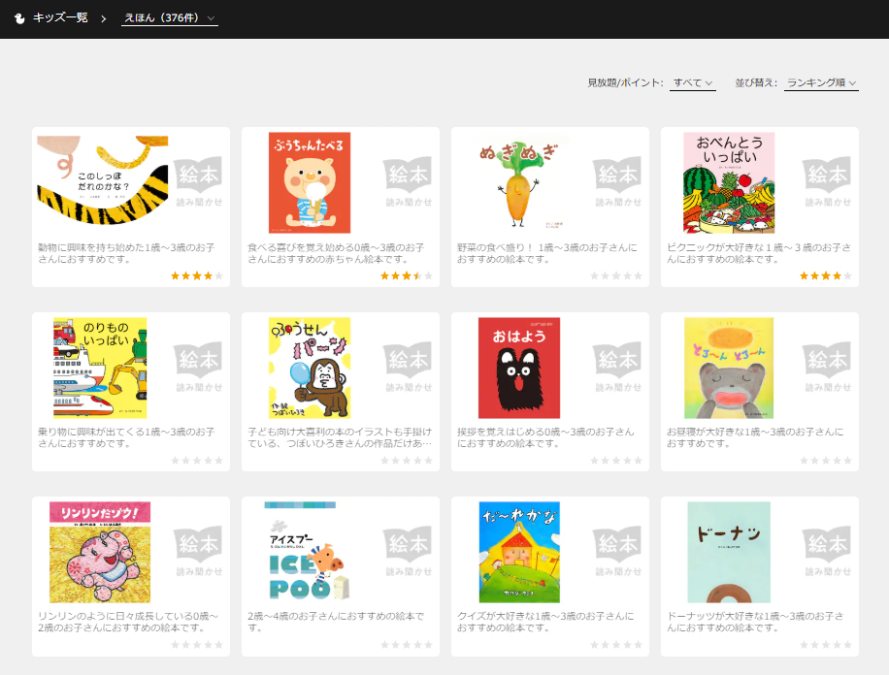This screenshot has height=675, width=889.
Task: Open the ドーナツ book cover
Action: coord(729,552)
